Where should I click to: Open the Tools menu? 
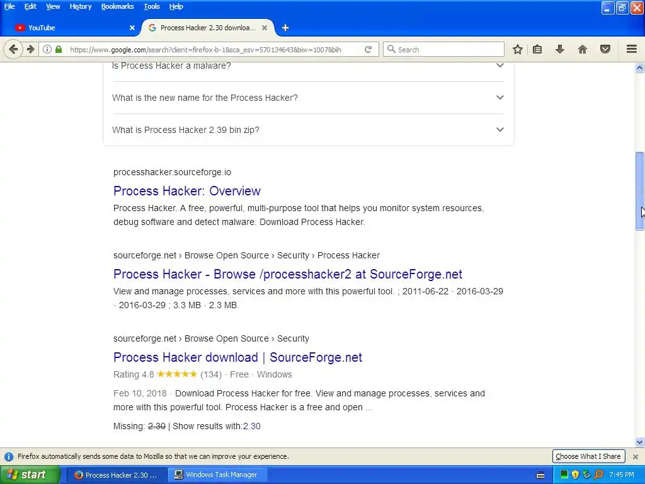(x=151, y=6)
